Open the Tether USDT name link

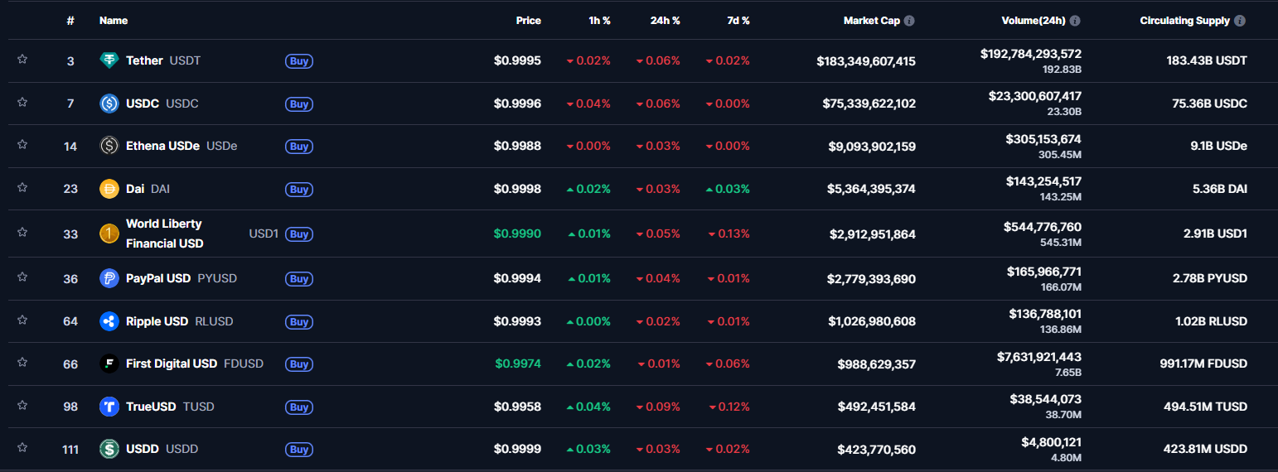(163, 60)
